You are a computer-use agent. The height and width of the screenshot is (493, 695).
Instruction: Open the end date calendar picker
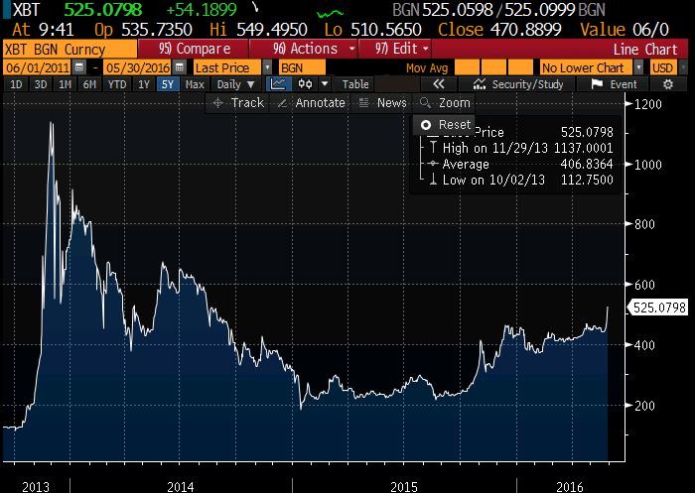click(179, 67)
